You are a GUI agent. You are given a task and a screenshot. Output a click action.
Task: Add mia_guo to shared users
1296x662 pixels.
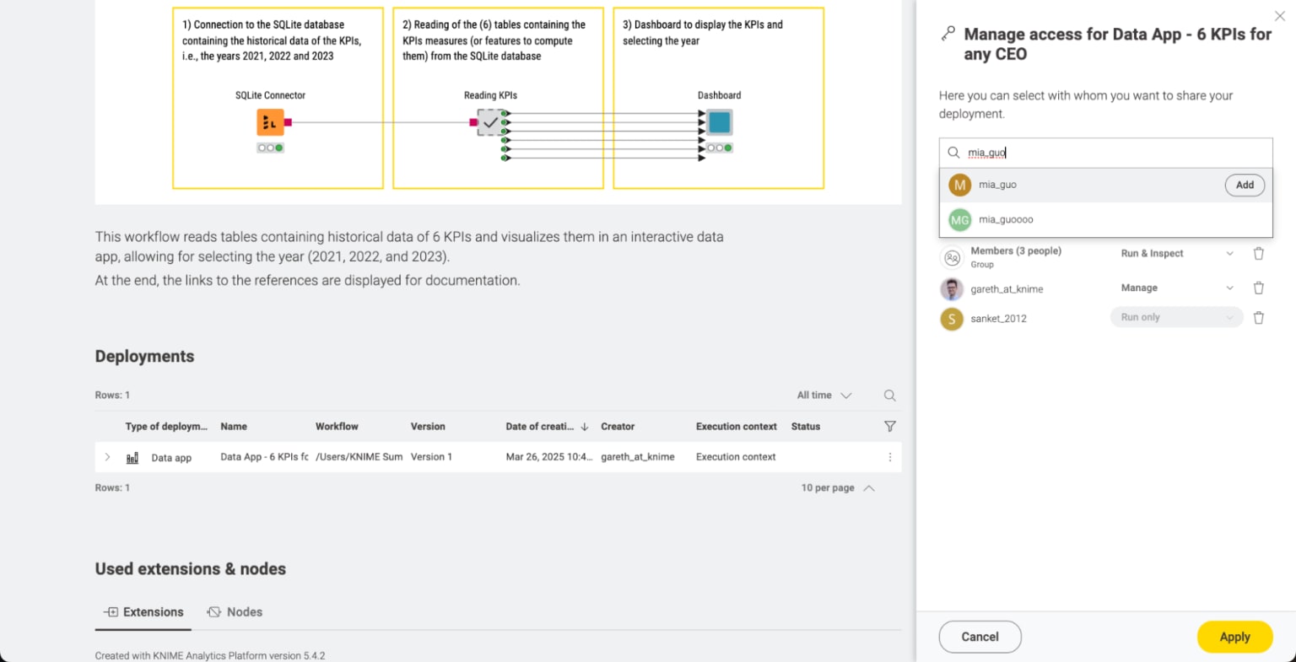pyautogui.click(x=1245, y=185)
